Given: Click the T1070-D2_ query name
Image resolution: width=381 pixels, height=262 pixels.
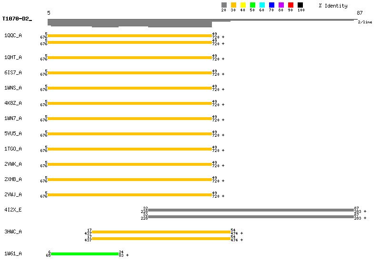Looking at the screenshot, I should click(x=17, y=19).
